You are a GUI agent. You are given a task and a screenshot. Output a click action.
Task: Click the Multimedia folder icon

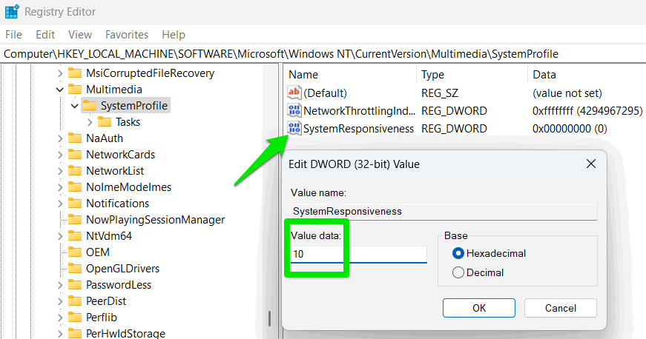pos(75,90)
